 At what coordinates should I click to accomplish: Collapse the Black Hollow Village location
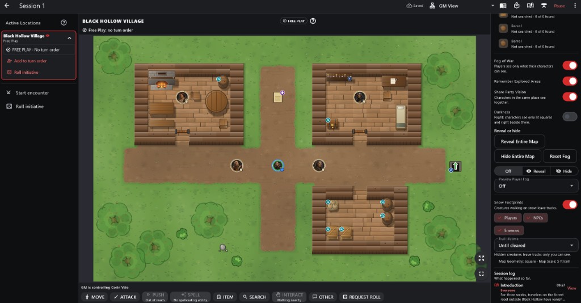(69, 38)
